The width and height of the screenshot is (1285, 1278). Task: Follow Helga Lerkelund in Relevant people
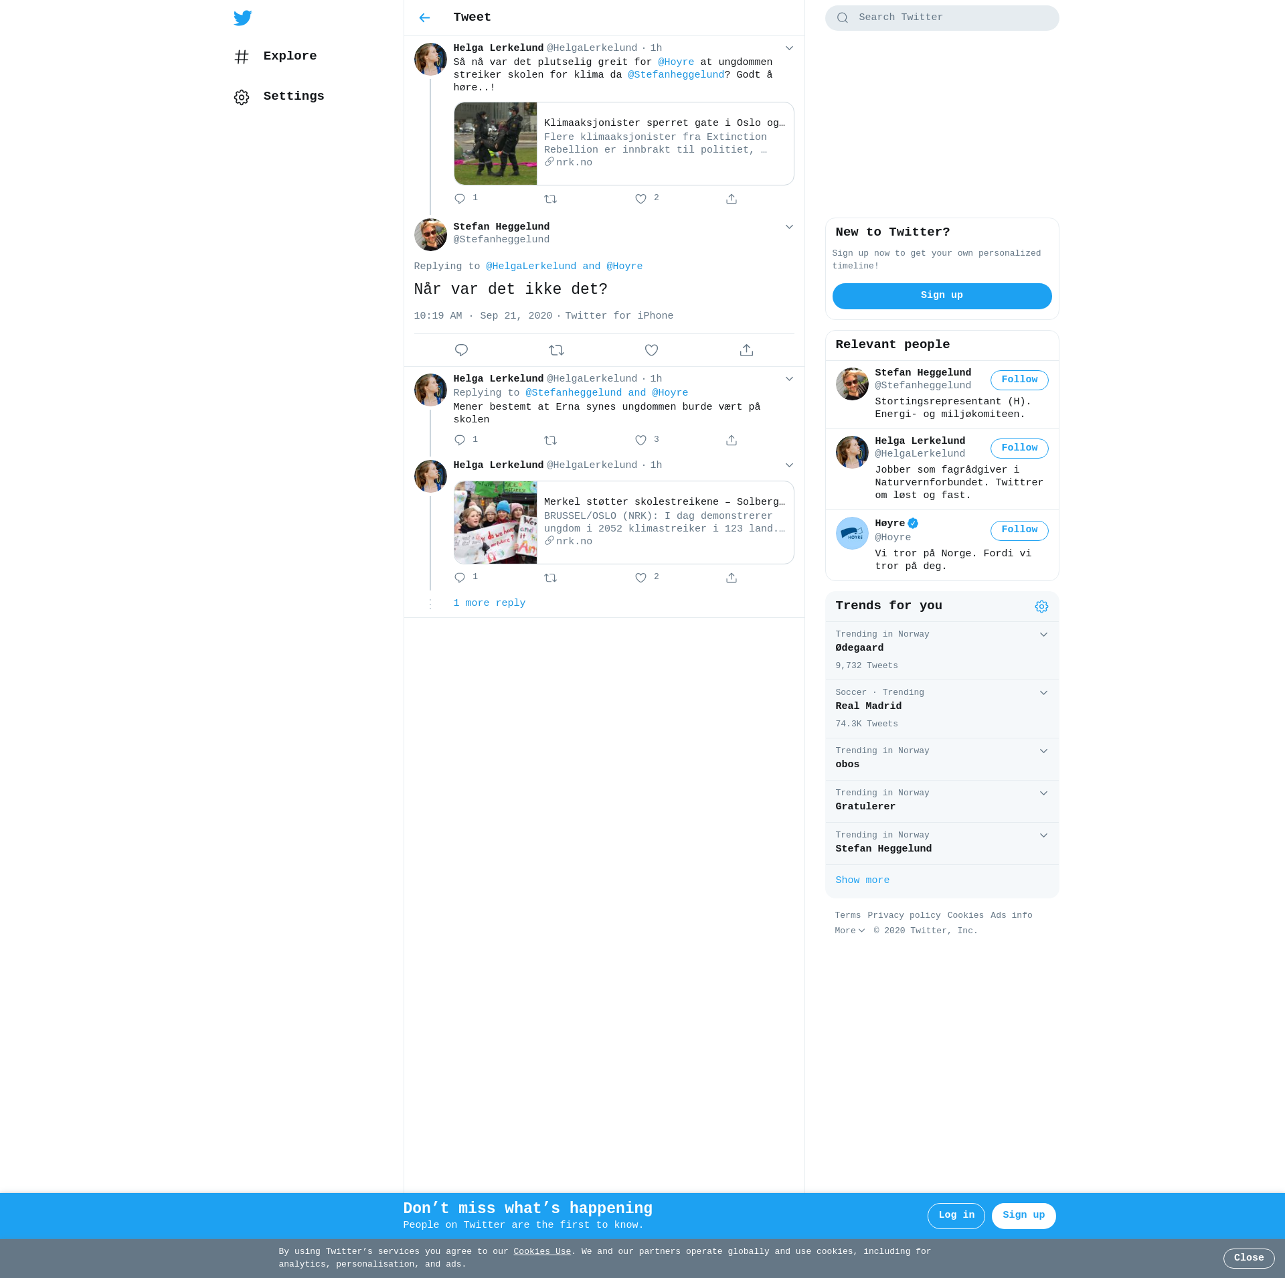1019,448
